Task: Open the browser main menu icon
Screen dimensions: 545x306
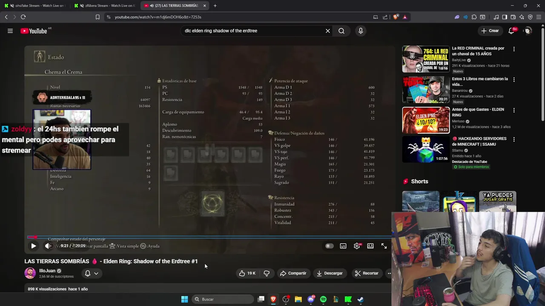Action: [539, 17]
